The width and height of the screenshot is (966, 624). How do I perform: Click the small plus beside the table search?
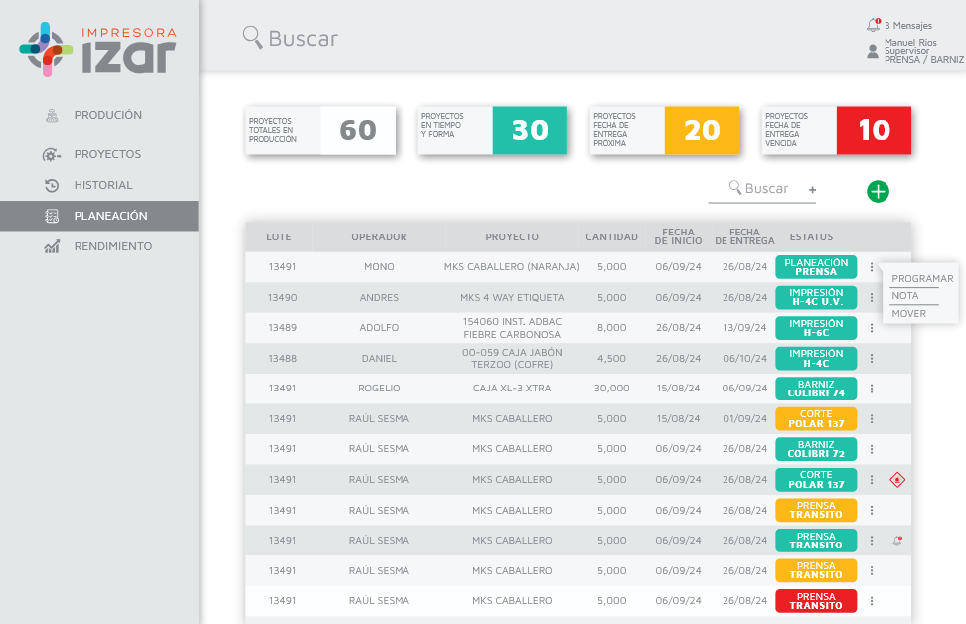[812, 190]
